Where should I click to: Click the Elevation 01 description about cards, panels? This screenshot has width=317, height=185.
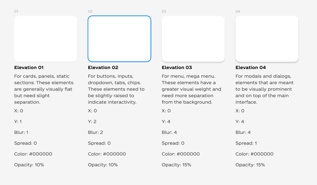click(x=44, y=89)
